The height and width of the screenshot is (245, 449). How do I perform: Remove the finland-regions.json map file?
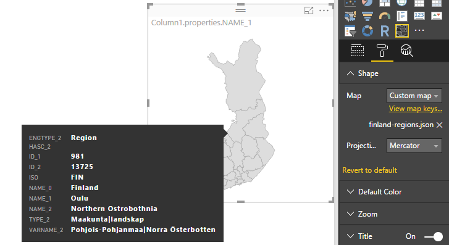pyautogui.click(x=440, y=125)
